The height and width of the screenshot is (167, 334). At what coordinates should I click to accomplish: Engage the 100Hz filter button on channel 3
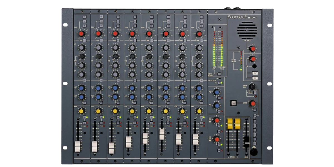pyautogui.click(x=119, y=40)
